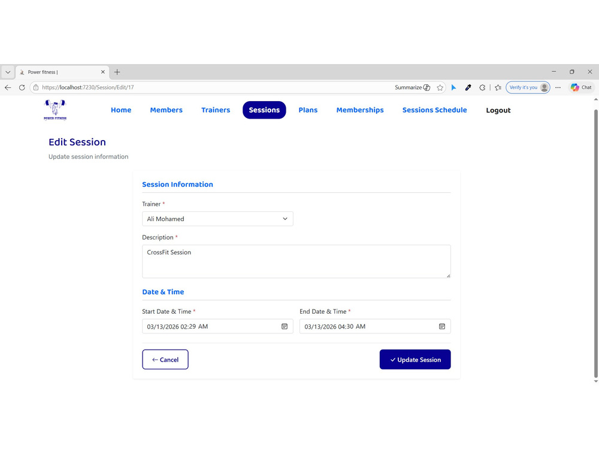
Task: Click into the Description text area
Action: pyautogui.click(x=297, y=262)
